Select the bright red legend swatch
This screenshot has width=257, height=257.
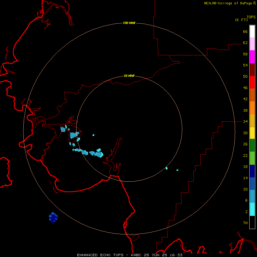click(252, 82)
